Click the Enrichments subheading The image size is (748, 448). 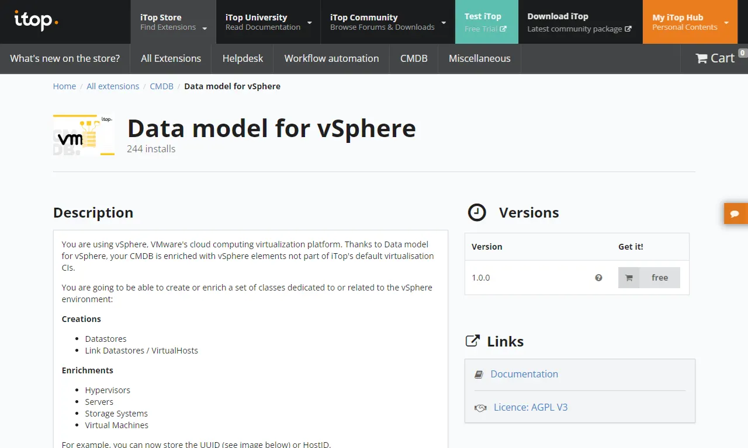88,370
